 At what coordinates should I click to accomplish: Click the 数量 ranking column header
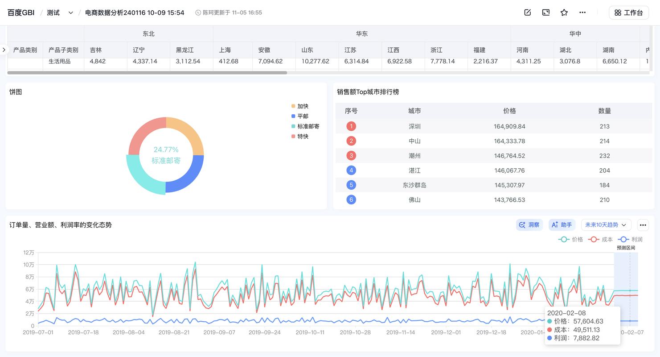click(605, 111)
